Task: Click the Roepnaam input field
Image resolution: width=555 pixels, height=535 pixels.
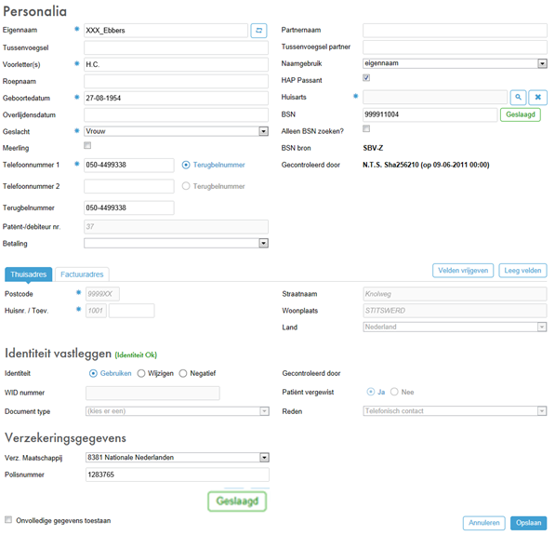Action: click(x=176, y=81)
